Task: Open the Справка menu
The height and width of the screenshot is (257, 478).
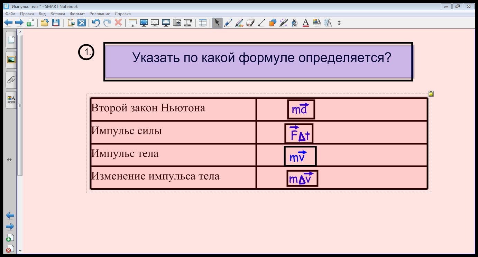Action: point(123,14)
